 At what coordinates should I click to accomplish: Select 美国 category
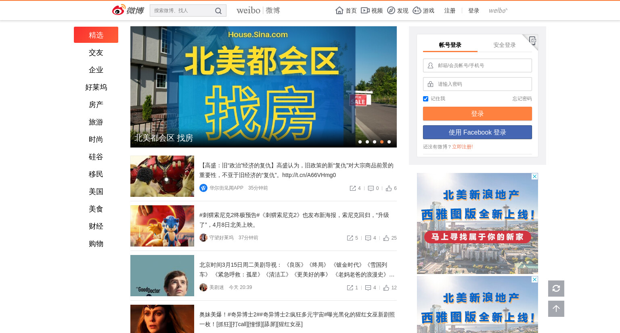(x=96, y=192)
